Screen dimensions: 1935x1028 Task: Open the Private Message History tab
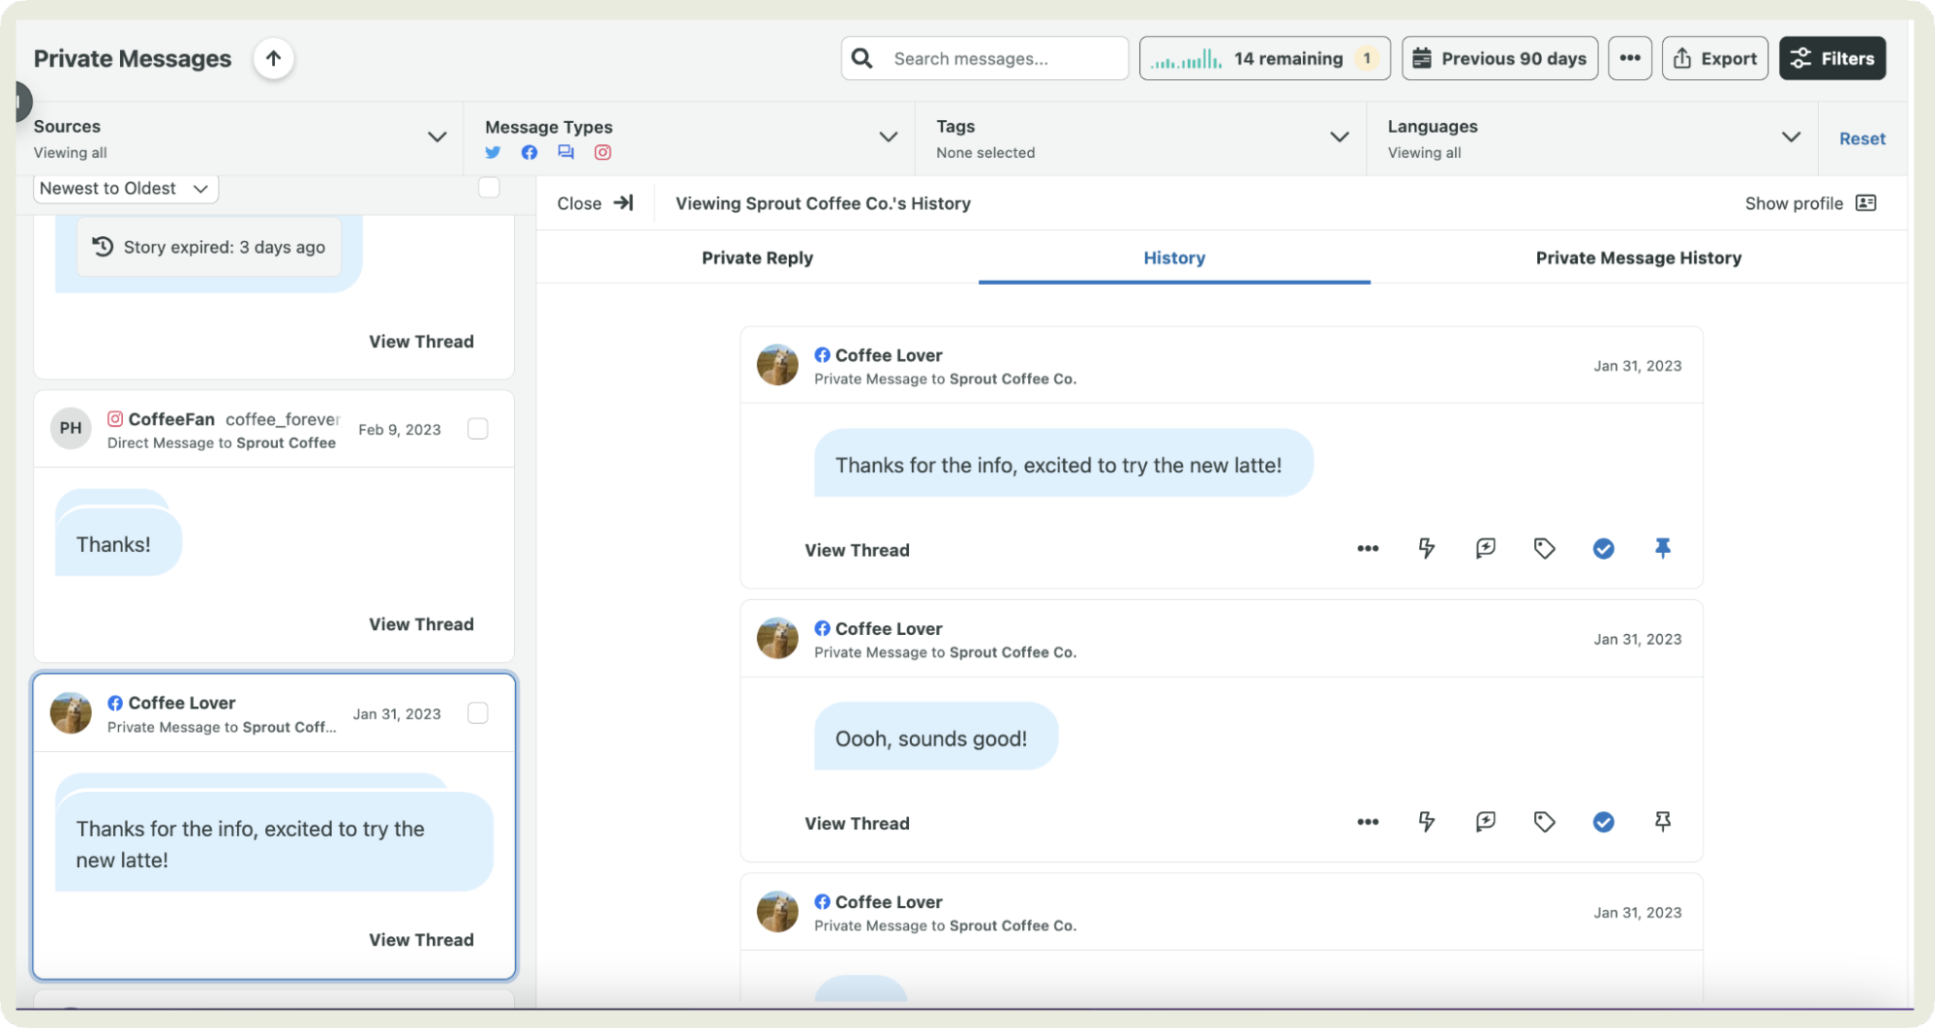click(x=1638, y=258)
